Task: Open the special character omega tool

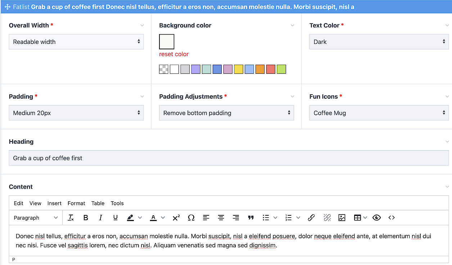Action: click(191, 217)
